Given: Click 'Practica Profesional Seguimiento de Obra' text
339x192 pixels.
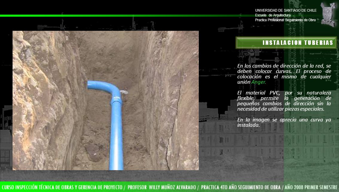Looking at the screenshot, I should click(285, 20).
